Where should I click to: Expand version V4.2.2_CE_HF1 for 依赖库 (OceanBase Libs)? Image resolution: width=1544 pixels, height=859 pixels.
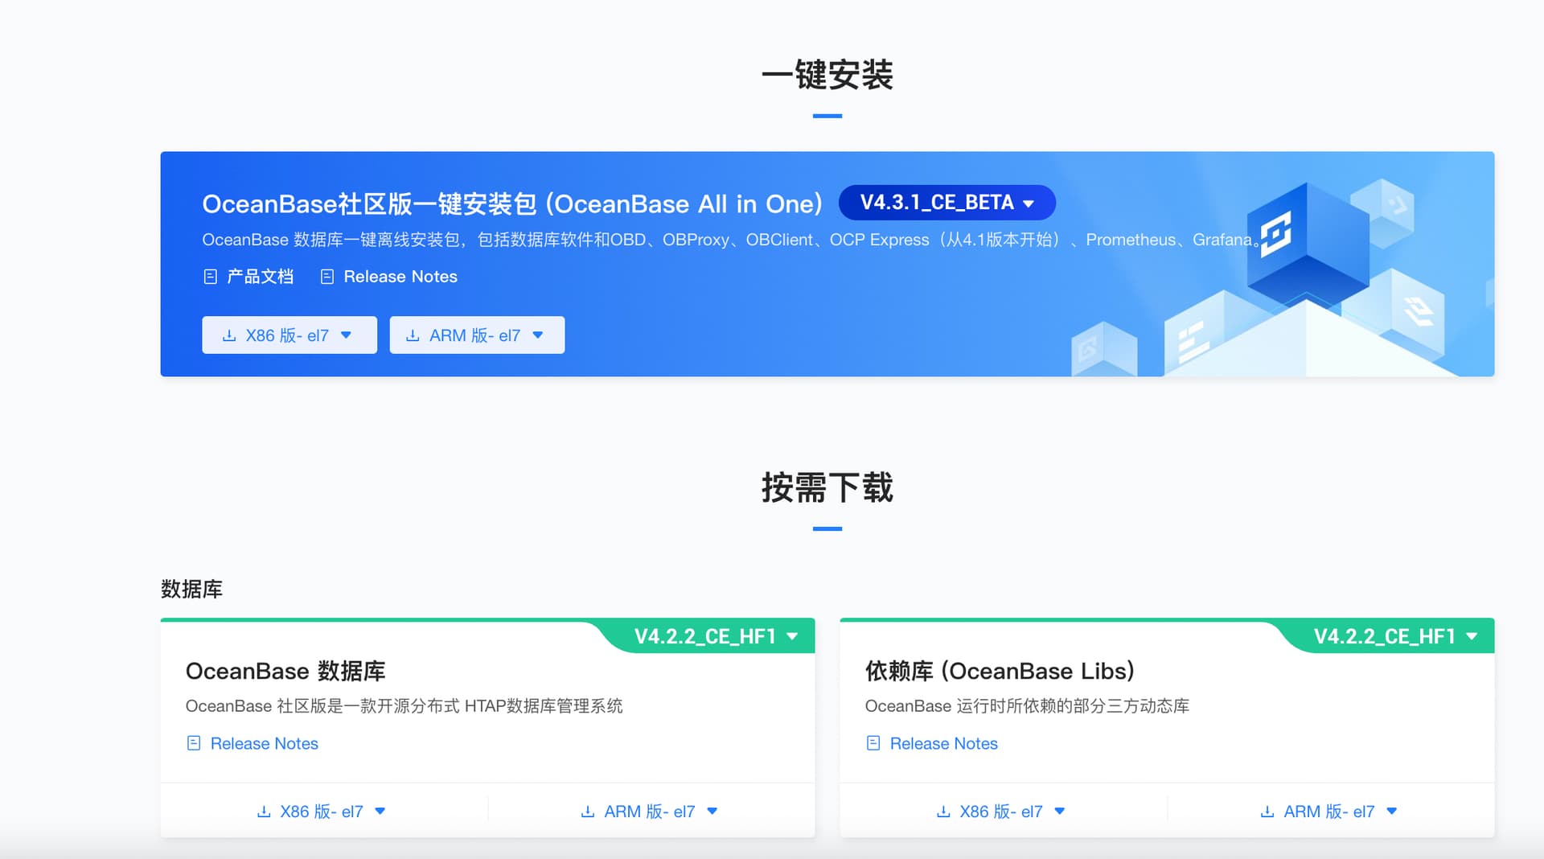(1394, 636)
